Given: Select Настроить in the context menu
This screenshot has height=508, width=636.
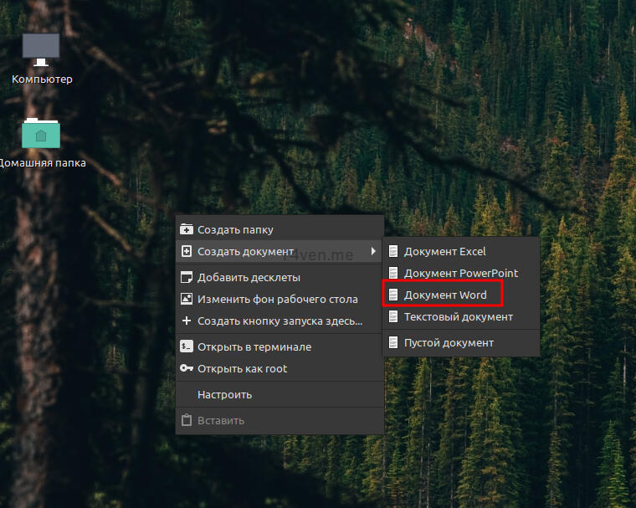Looking at the screenshot, I should click(224, 394).
